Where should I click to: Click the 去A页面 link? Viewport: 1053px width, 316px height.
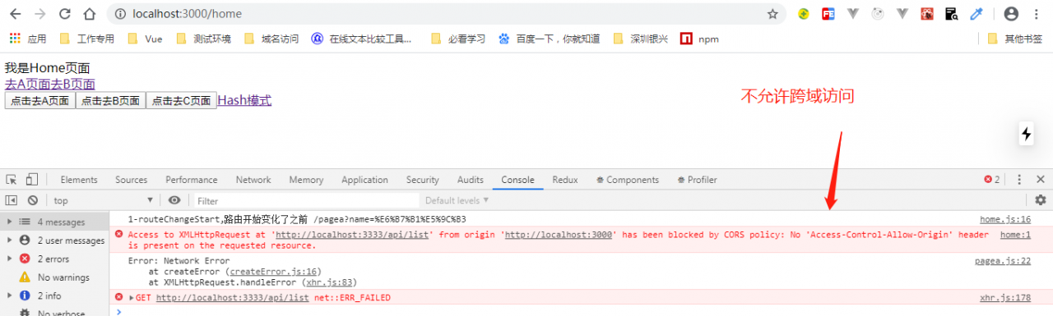click(27, 84)
